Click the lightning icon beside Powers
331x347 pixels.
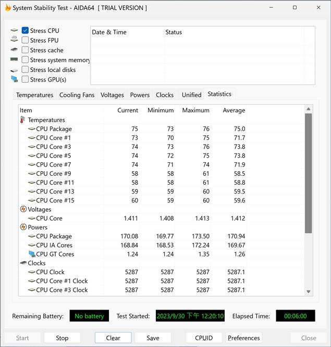tap(23, 227)
